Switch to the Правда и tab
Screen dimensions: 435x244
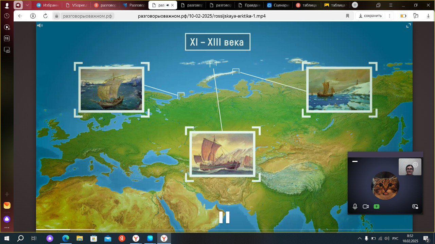250,5
